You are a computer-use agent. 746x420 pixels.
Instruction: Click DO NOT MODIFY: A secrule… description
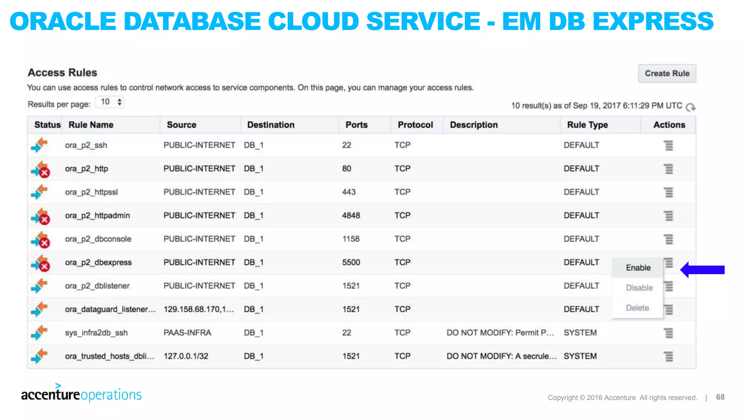[502, 356]
